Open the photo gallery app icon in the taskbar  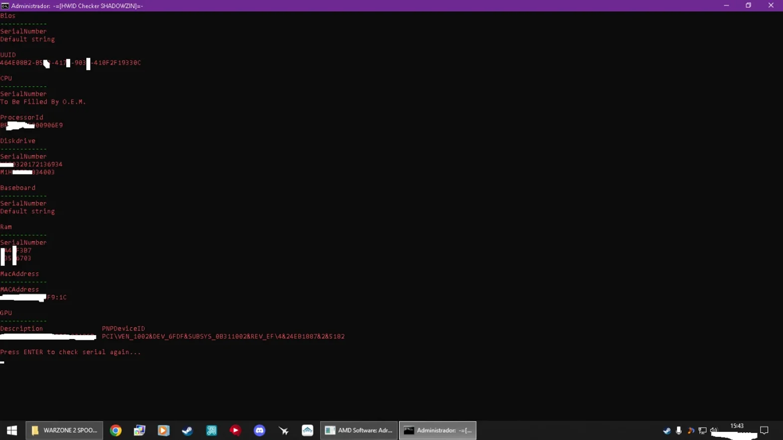coord(140,430)
